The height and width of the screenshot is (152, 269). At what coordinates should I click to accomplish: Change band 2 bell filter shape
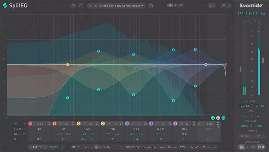tap(85, 123)
